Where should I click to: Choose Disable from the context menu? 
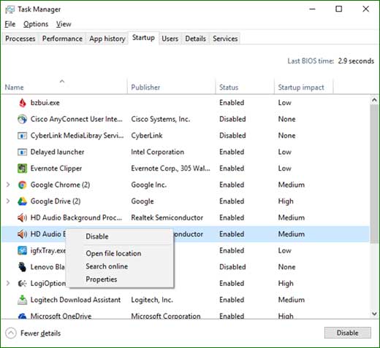(x=97, y=236)
